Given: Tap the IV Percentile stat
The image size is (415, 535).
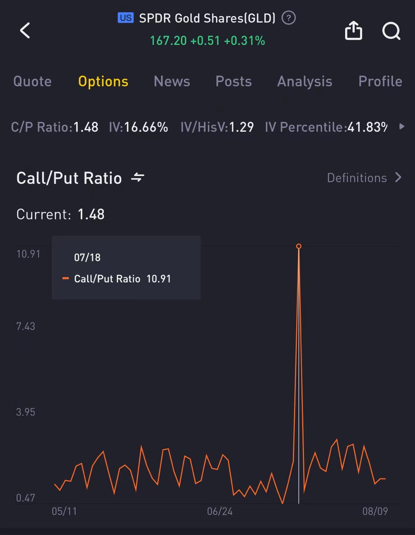Looking at the screenshot, I should point(326,127).
